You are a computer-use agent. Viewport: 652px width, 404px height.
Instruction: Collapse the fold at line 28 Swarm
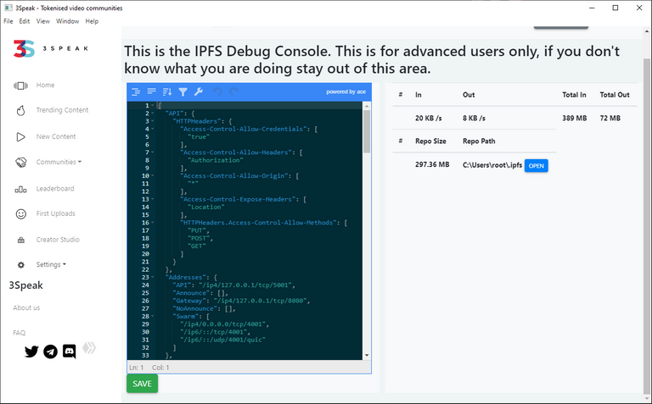[153, 316]
